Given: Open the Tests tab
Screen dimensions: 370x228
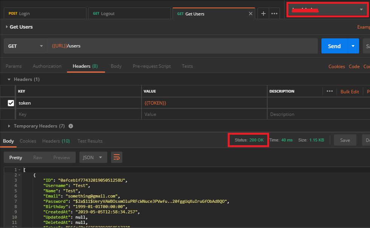Looking at the screenshot, I should tap(187, 66).
